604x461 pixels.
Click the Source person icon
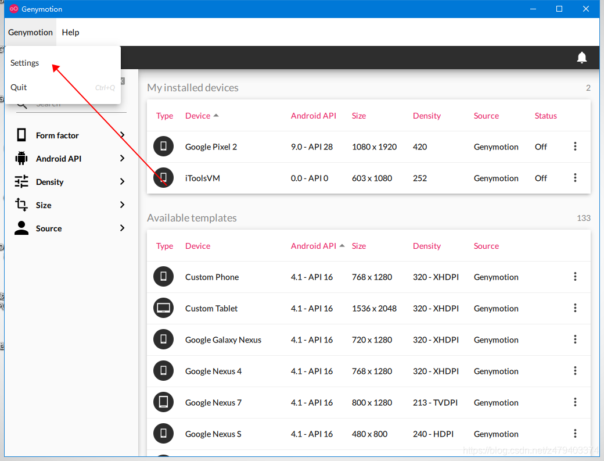(21, 228)
